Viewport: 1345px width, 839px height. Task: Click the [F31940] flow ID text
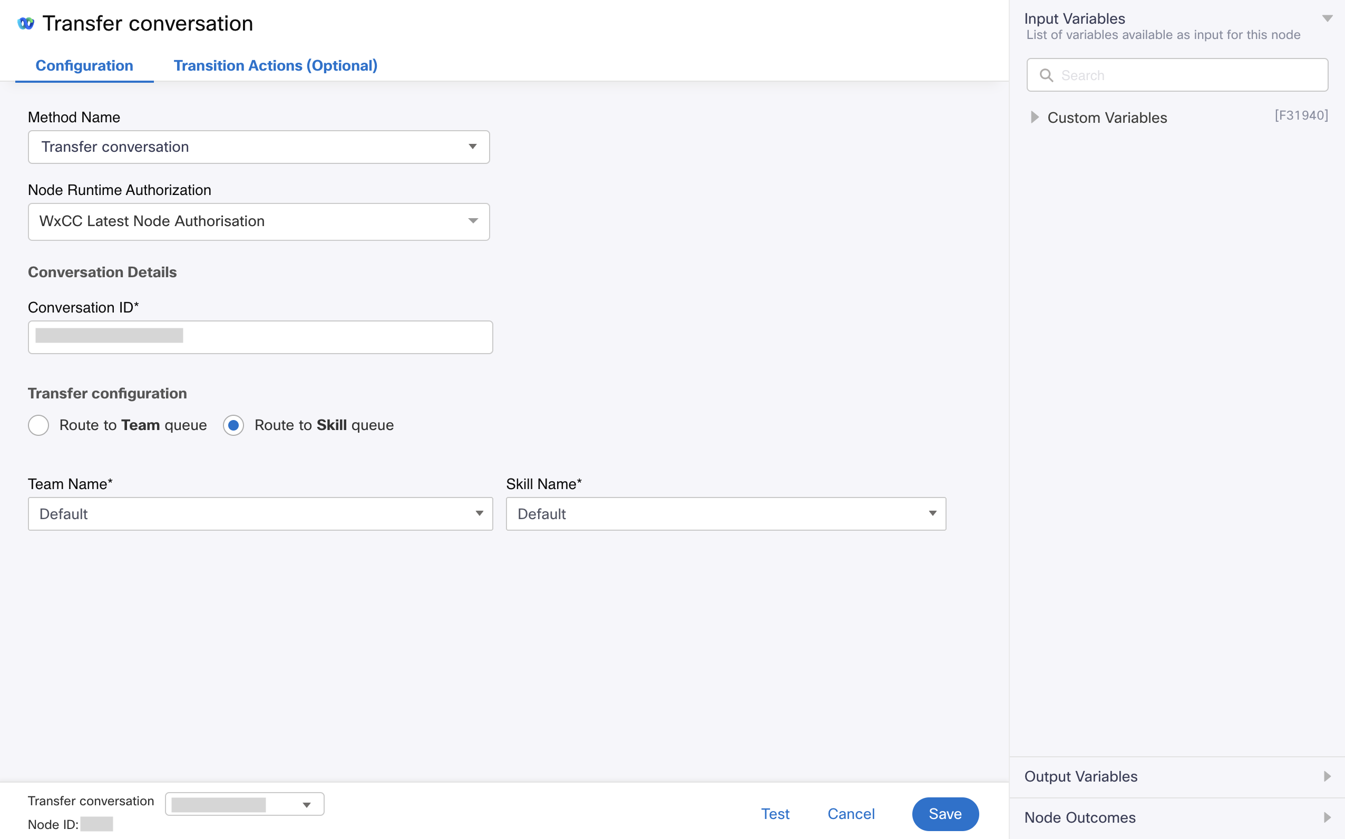point(1301,115)
